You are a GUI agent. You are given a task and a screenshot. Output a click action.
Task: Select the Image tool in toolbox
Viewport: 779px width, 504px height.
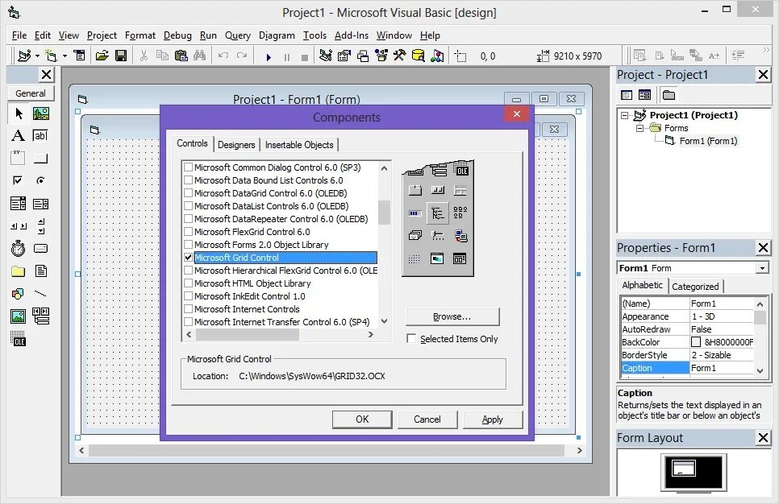tap(18, 316)
